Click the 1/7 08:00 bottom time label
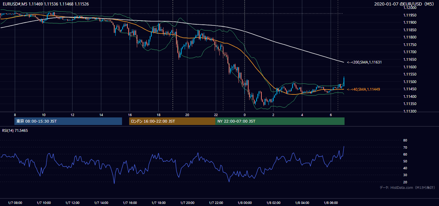 click(15, 203)
